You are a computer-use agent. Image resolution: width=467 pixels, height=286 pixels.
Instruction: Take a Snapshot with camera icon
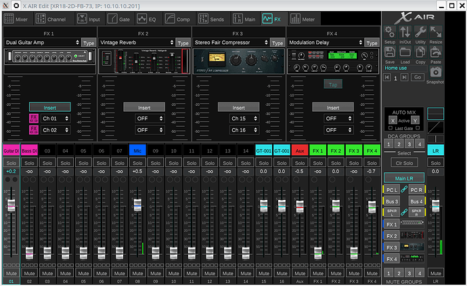[x=435, y=73]
